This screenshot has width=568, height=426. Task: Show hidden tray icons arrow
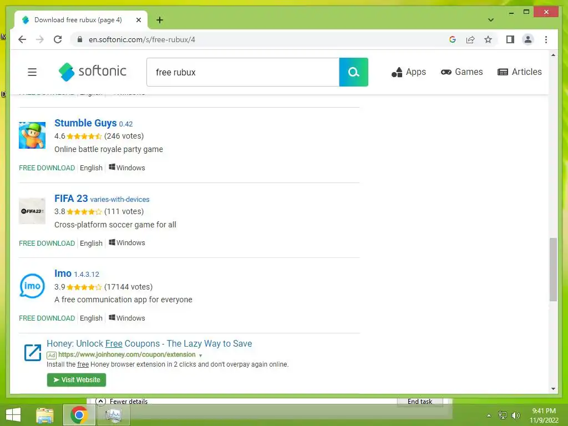(489, 415)
